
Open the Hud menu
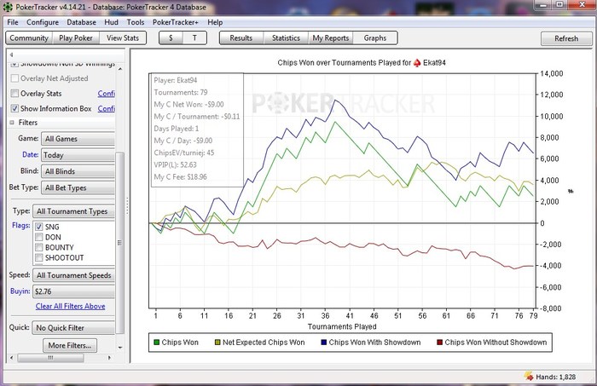point(111,22)
